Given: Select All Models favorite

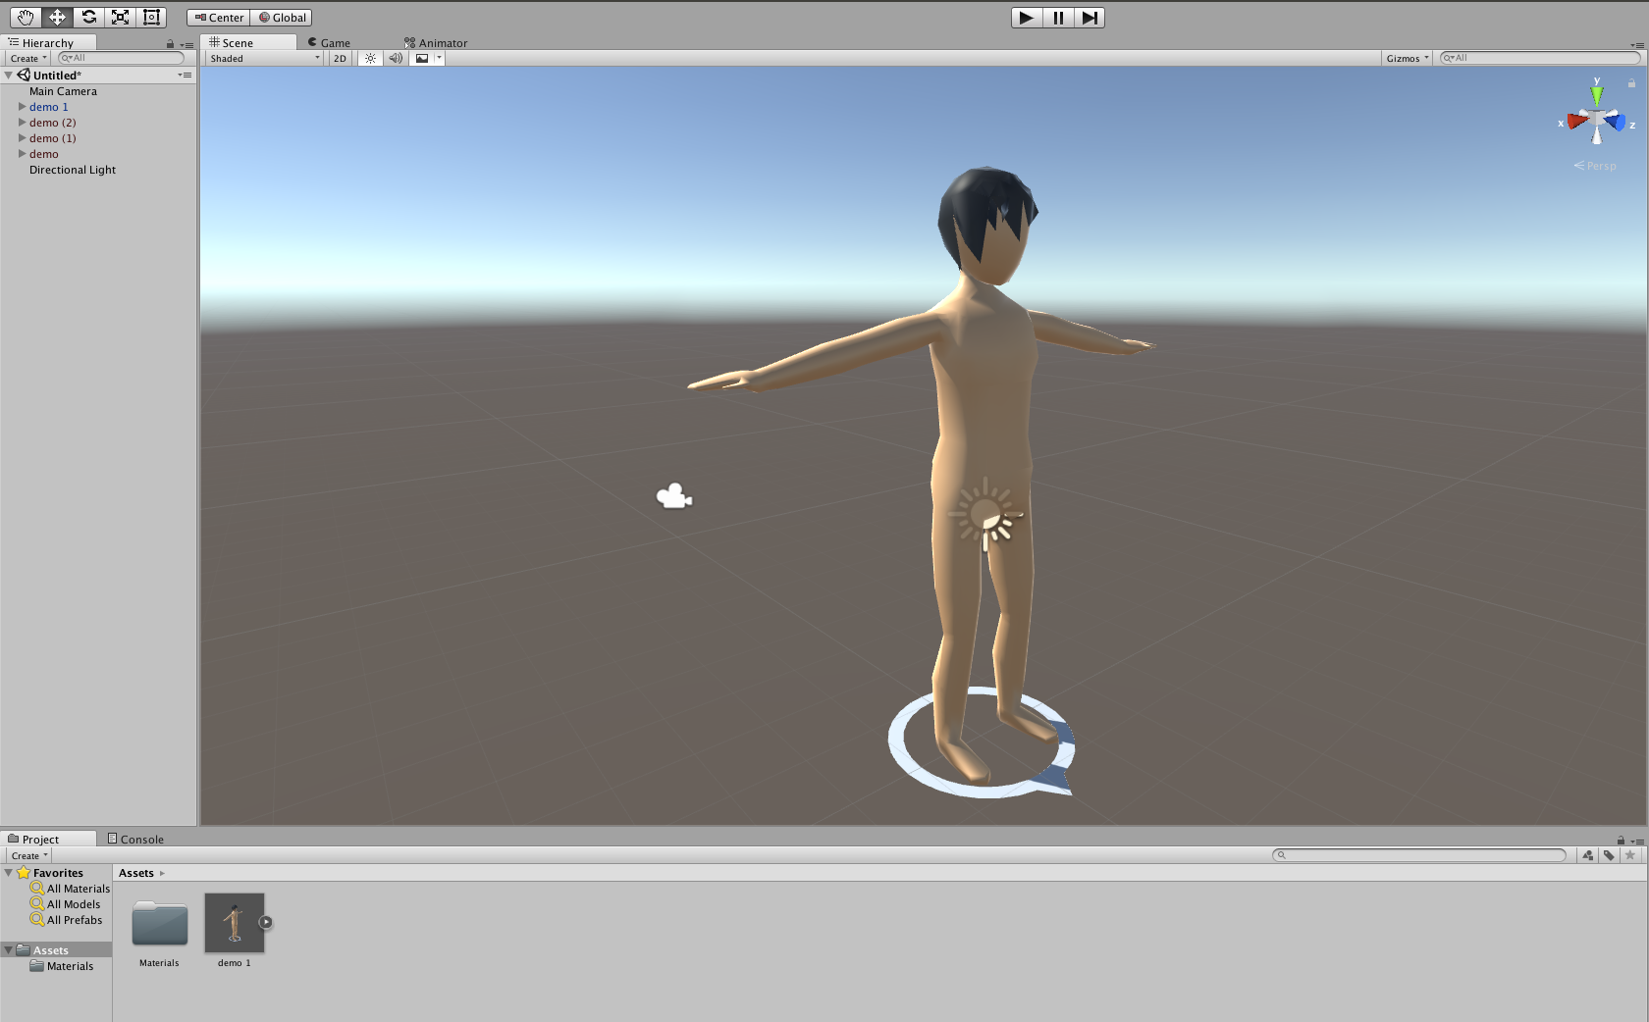Looking at the screenshot, I should coord(66,904).
